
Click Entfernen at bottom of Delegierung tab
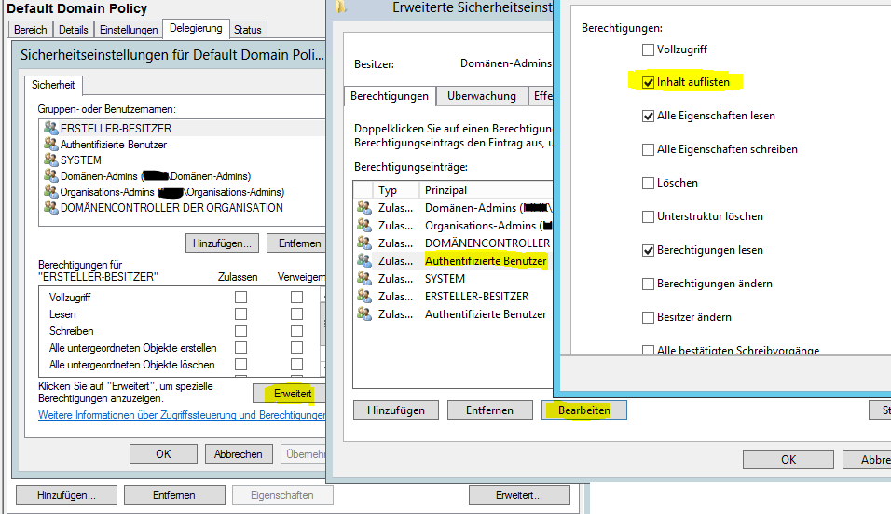click(174, 495)
